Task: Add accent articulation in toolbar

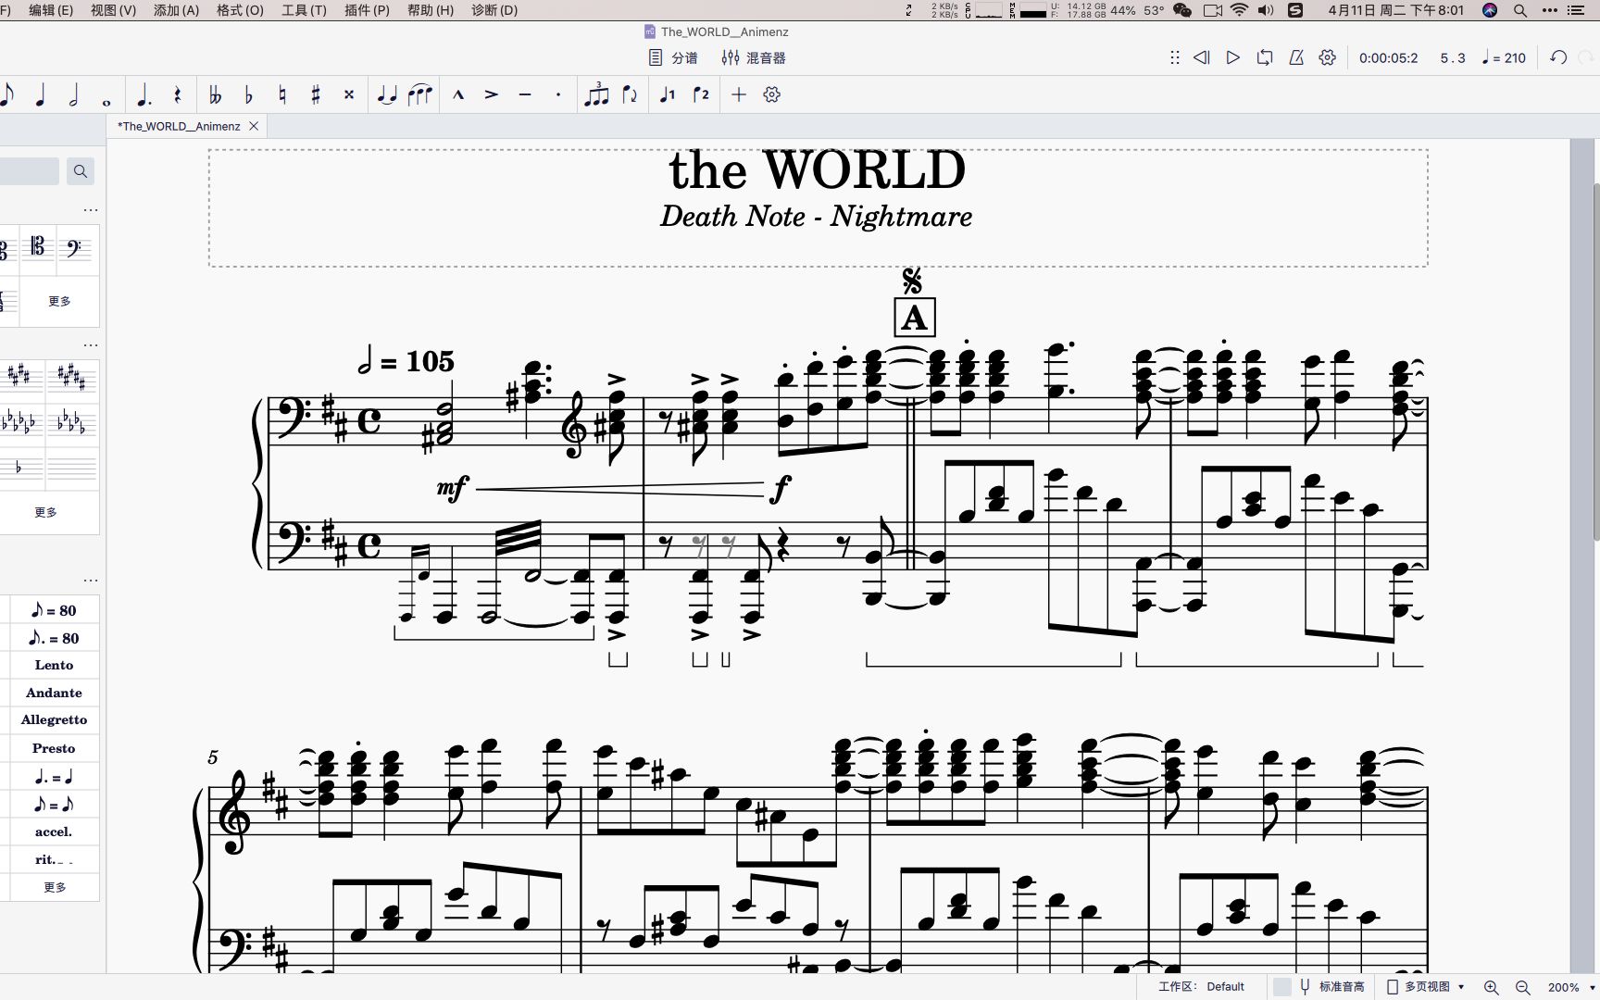Action: click(x=492, y=94)
